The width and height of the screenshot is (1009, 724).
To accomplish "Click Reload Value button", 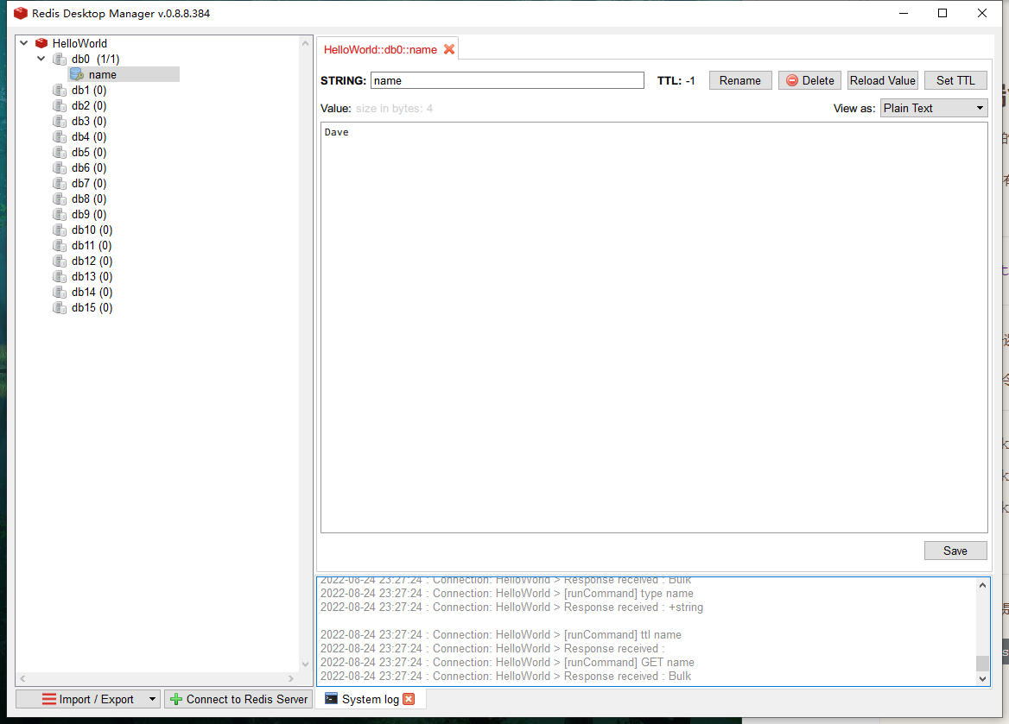I will [882, 80].
